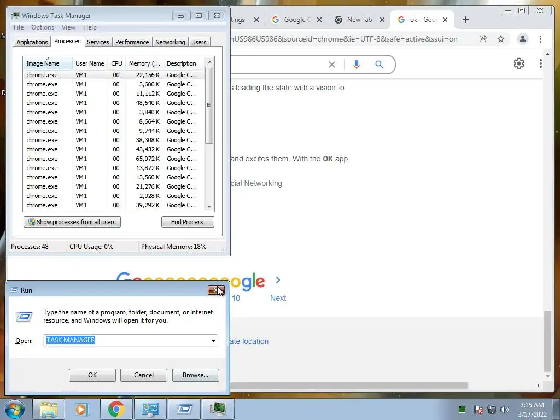Select the New Tab tab in Chrome
Image resolution: width=560 pixels, height=420 pixels.
tap(359, 20)
